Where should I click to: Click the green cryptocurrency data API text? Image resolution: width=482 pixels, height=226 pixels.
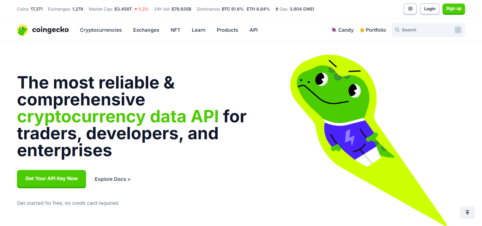[118, 117]
